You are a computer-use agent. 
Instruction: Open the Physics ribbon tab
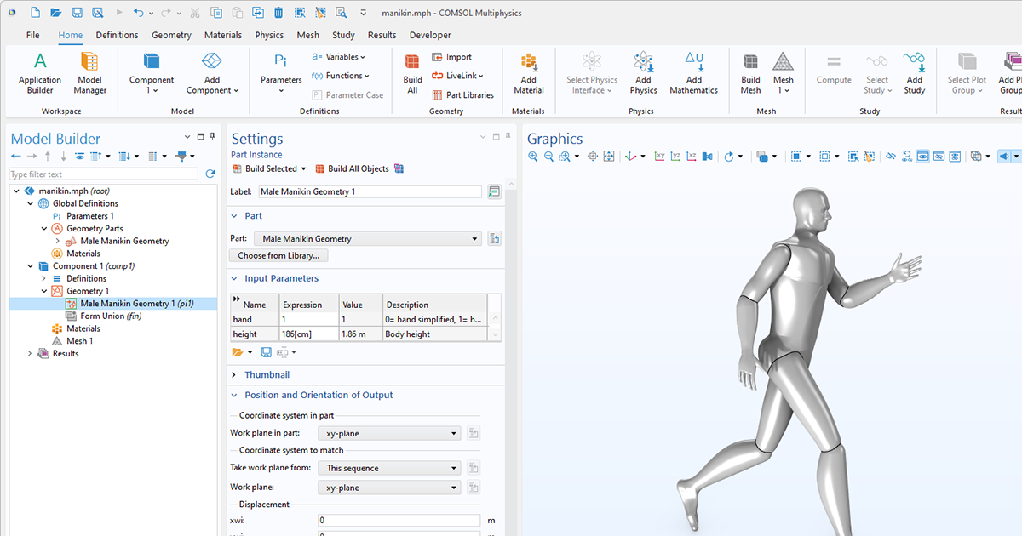pyautogui.click(x=269, y=35)
